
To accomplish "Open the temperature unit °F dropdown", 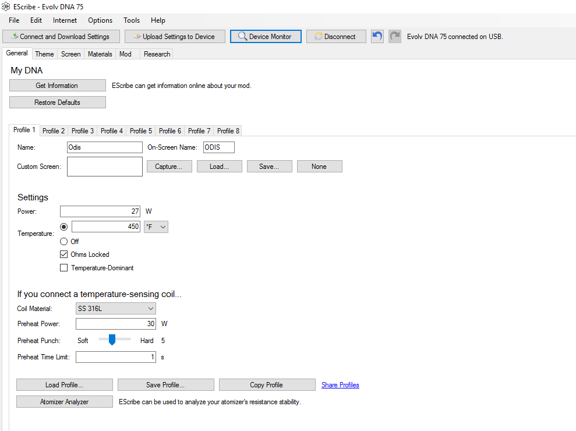I will coord(156,227).
